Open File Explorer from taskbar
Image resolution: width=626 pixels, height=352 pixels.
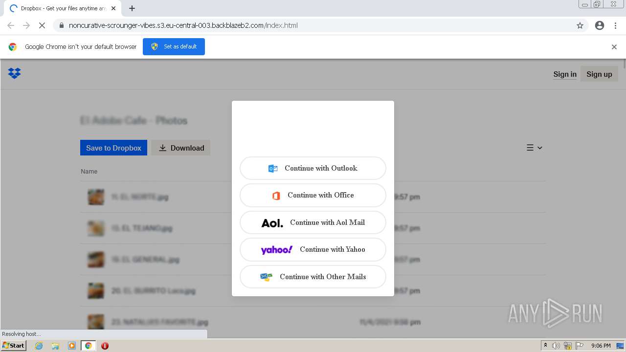(x=55, y=346)
